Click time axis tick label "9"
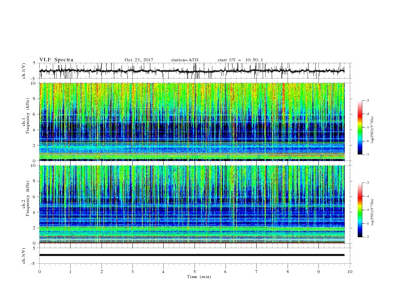The image size is (394, 305). [318, 272]
